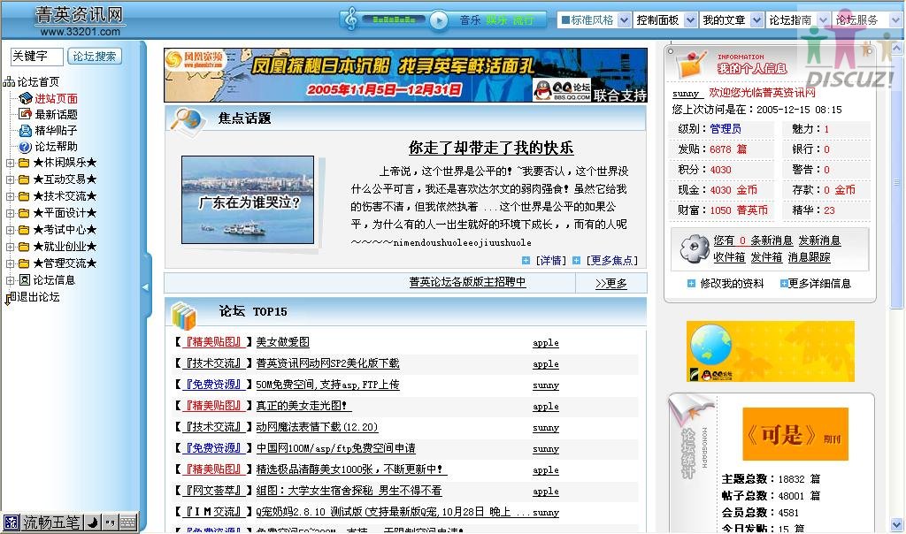The width and height of the screenshot is (906, 534).
Task: Click the 『网文荟萃』 category link
Action: coord(213,490)
